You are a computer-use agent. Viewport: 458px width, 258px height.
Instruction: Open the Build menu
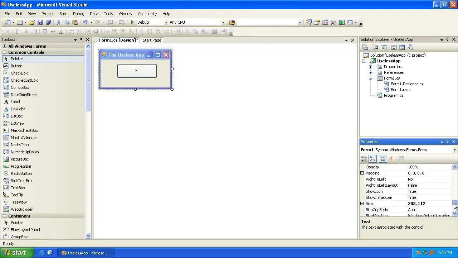[x=63, y=14]
